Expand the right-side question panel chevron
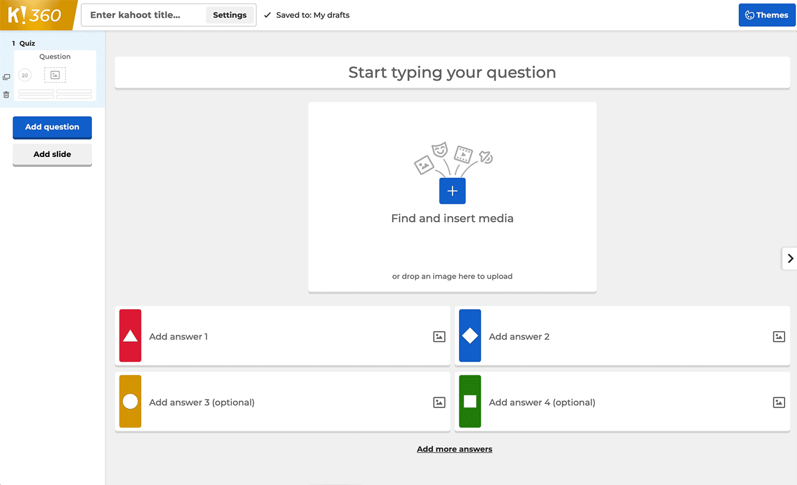 point(790,258)
